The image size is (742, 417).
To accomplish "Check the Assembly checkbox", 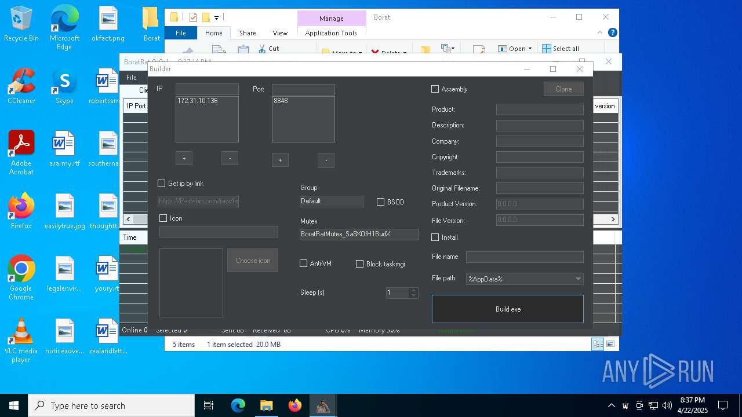I will tap(435, 89).
